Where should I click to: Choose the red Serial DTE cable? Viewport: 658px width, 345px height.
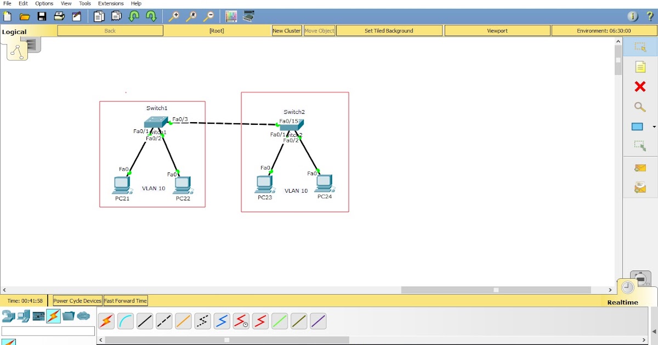pyautogui.click(x=260, y=321)
